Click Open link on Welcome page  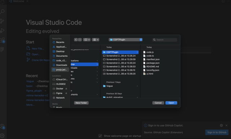[34, 54]
